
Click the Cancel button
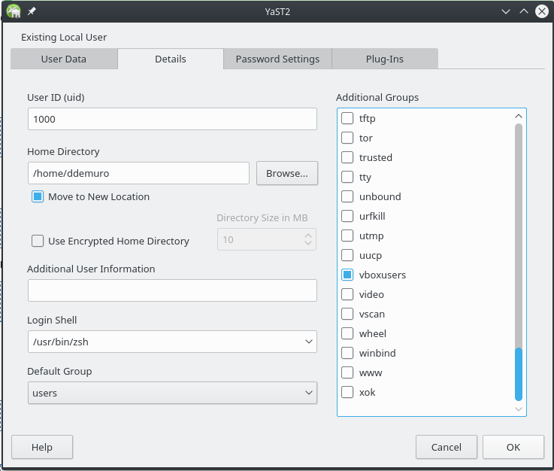pos(447,448)
